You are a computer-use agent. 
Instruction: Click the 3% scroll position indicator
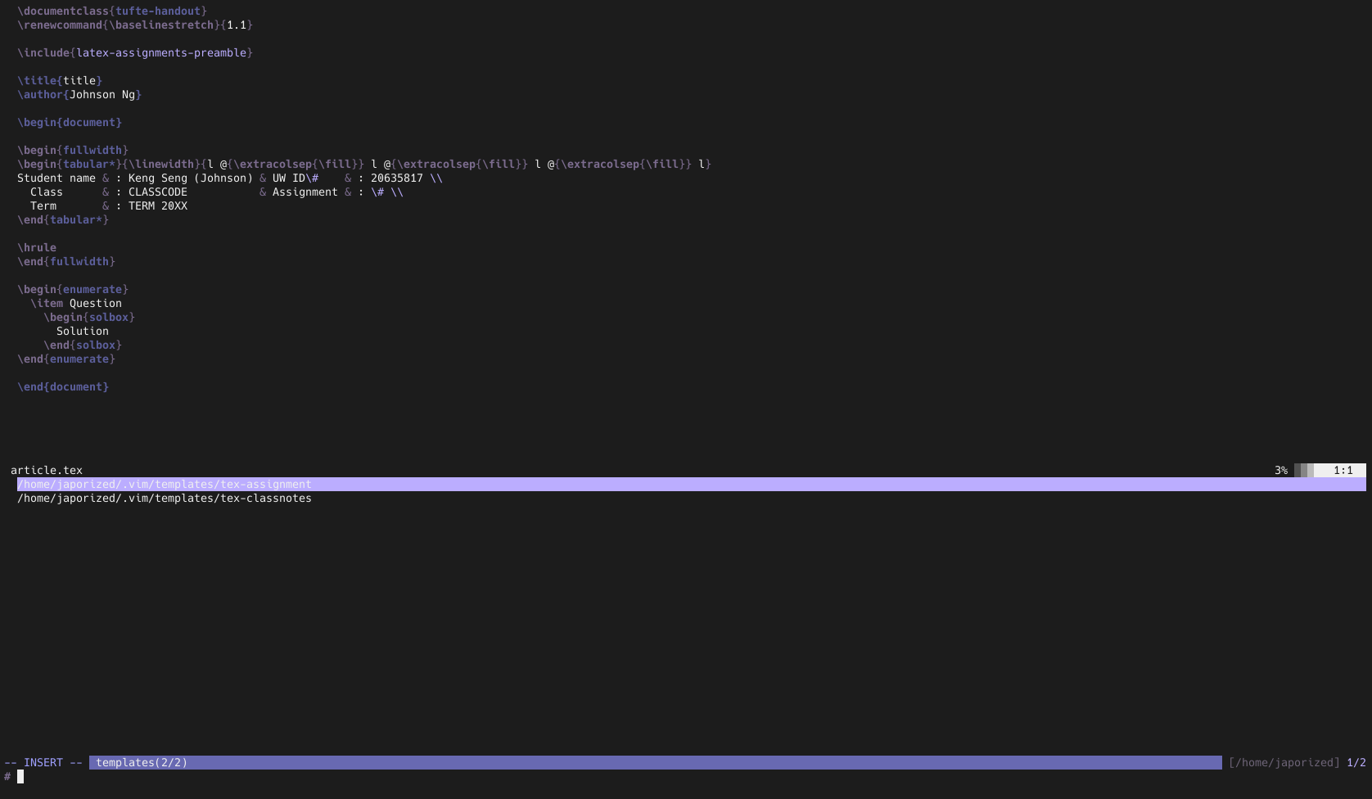[x=1280, y=471]
